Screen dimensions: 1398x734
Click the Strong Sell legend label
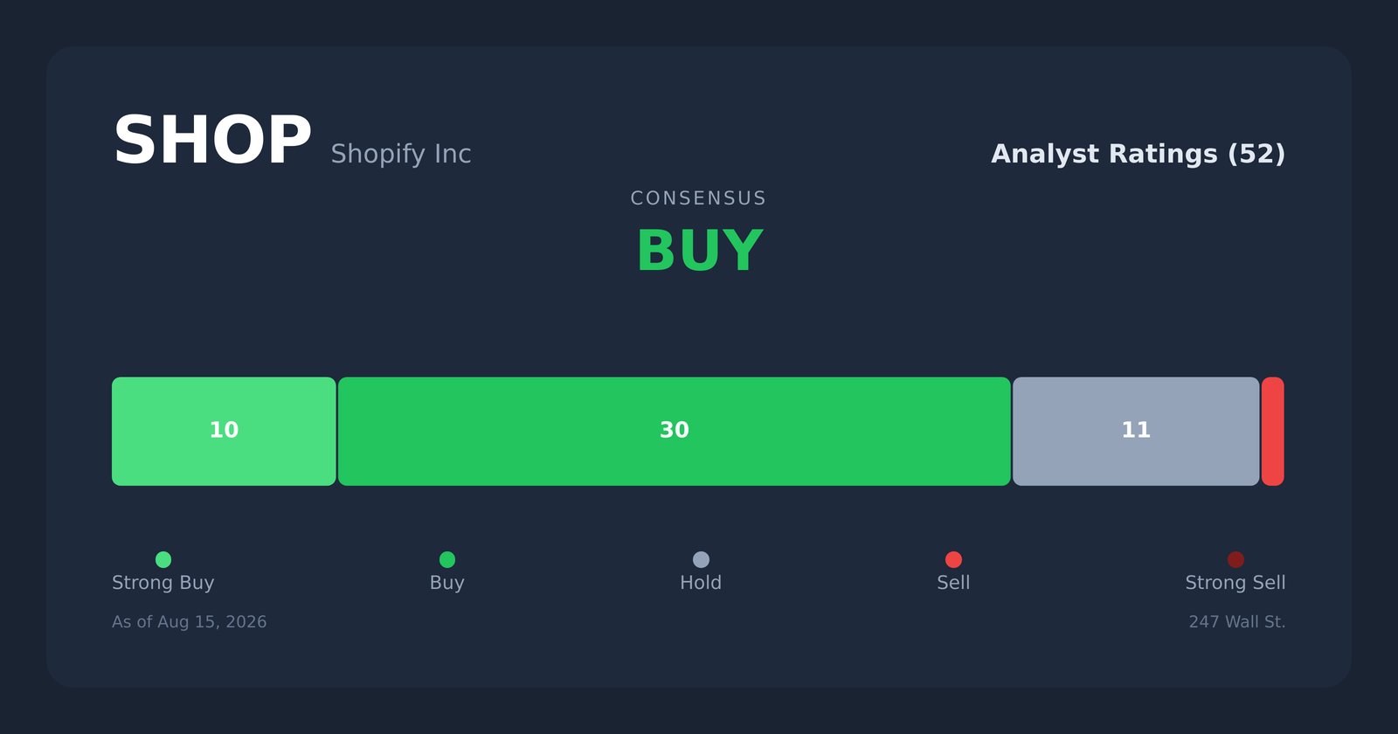1235,583
